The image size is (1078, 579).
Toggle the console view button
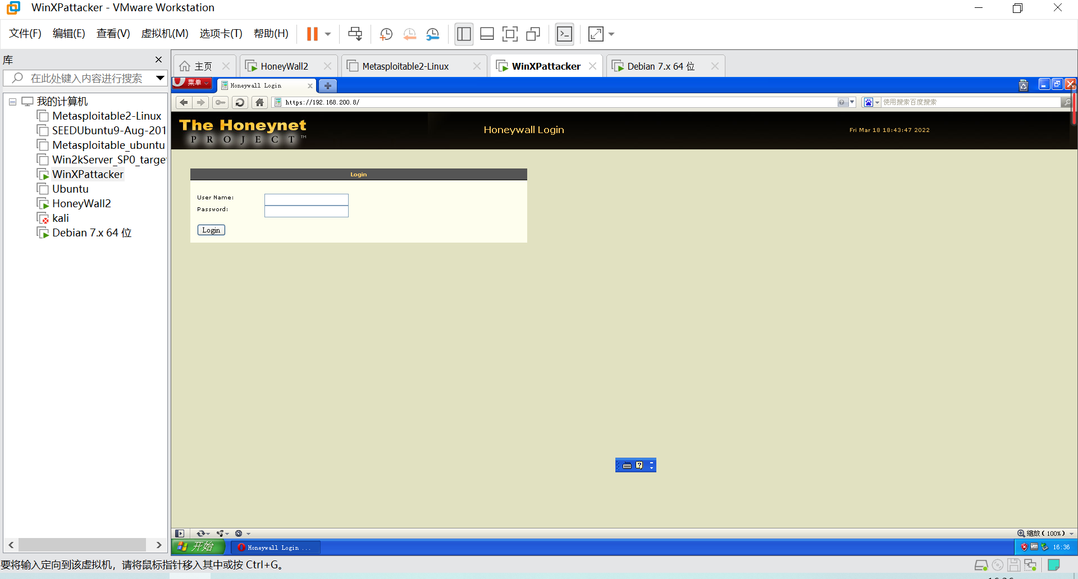(564, 34)
